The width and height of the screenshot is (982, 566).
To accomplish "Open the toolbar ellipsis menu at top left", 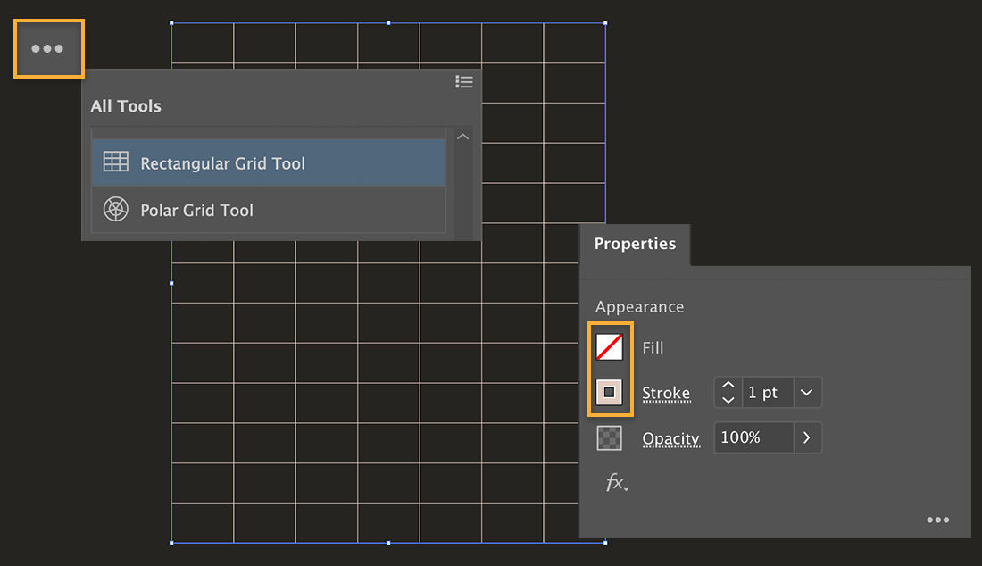I will click(x=48, y=48).
